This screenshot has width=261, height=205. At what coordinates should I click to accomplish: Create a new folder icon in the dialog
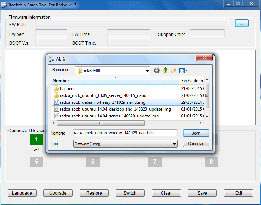point(173,71)
